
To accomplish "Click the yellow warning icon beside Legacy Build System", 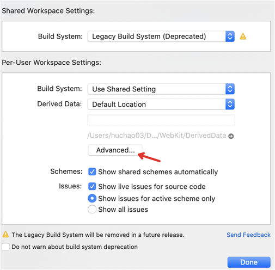I will tap(243, 36).
